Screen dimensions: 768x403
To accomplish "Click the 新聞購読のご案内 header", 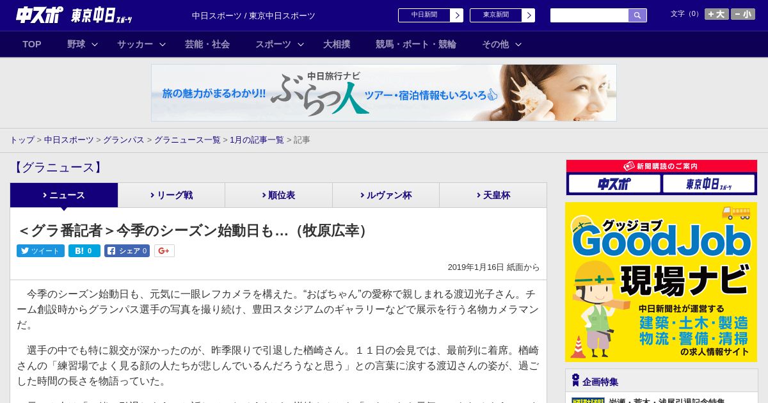I will pyautogui.click(x=661, y=166).
